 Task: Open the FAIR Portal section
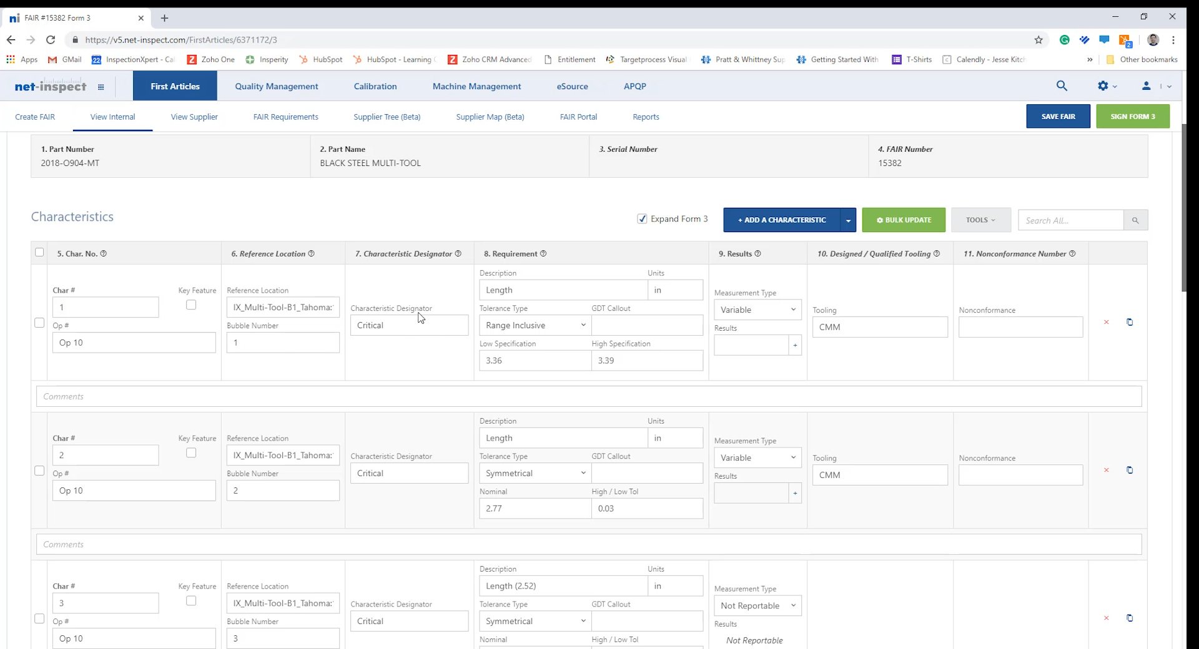pos(578,117)
